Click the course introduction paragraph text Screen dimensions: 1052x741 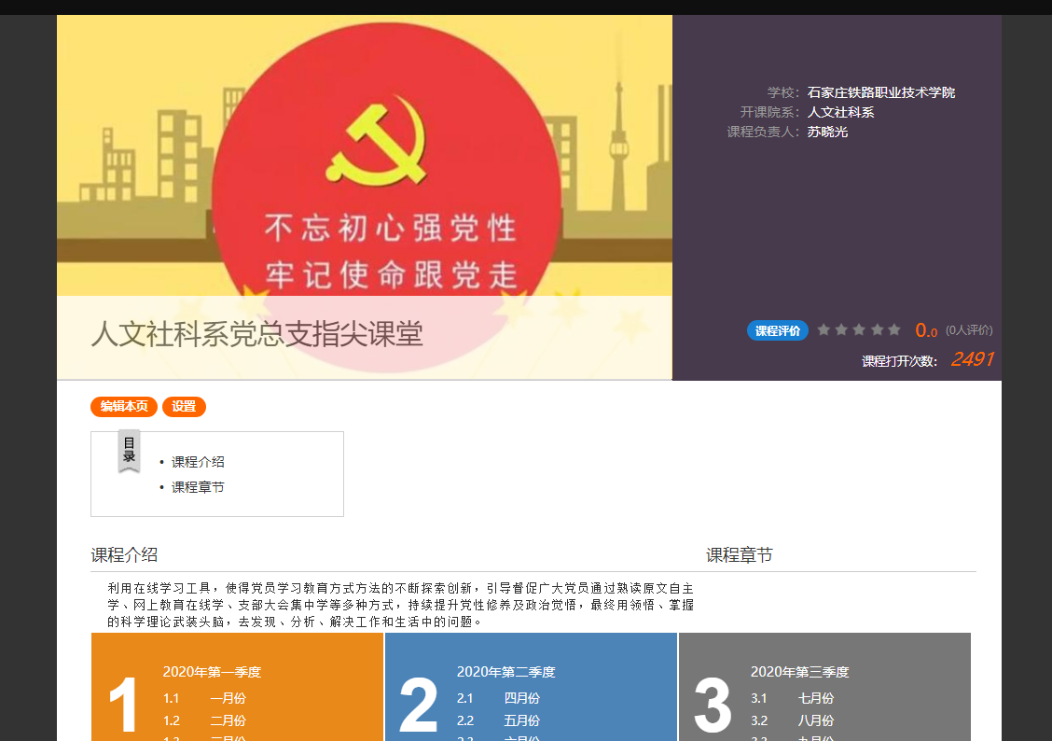(x=400, y=605)
